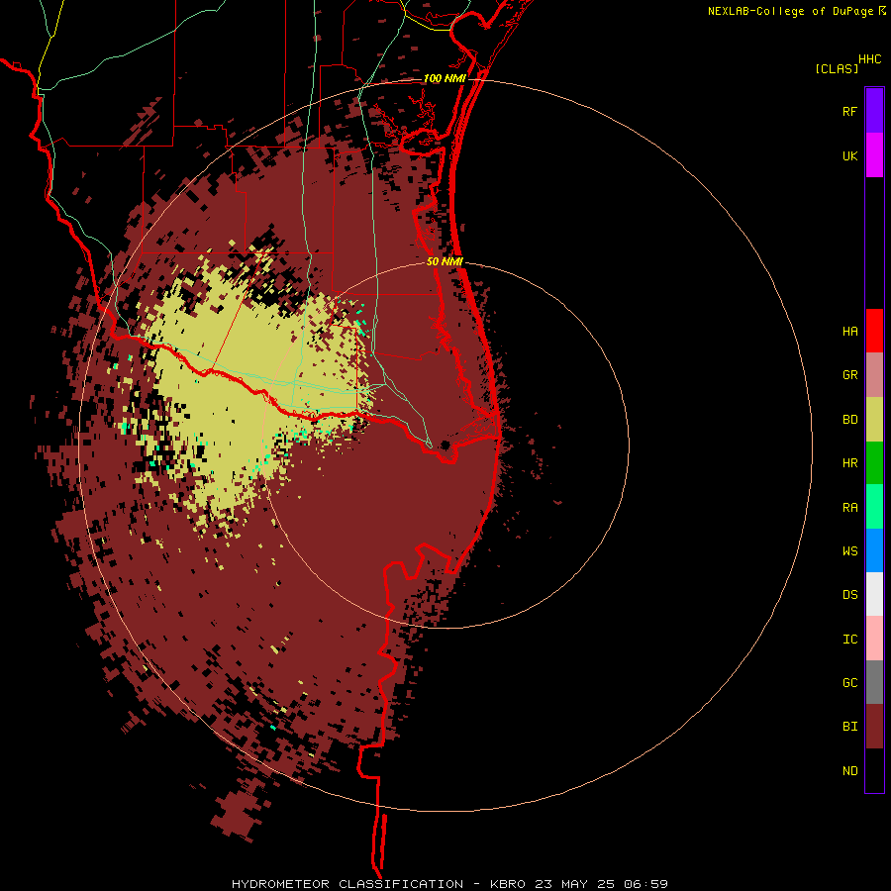The width and height of the screenshot is (891, 891).
Task: Click the KBRO station identifier
Action: (508, 884)
